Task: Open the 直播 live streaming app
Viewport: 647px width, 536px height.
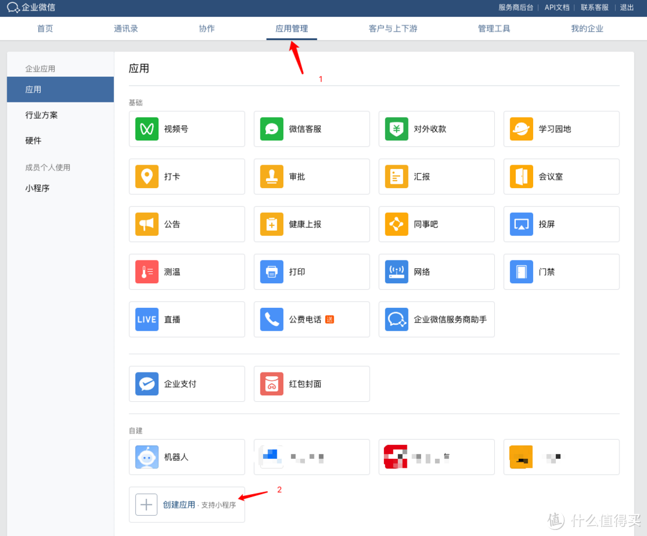Action: [x=186, y=319]
